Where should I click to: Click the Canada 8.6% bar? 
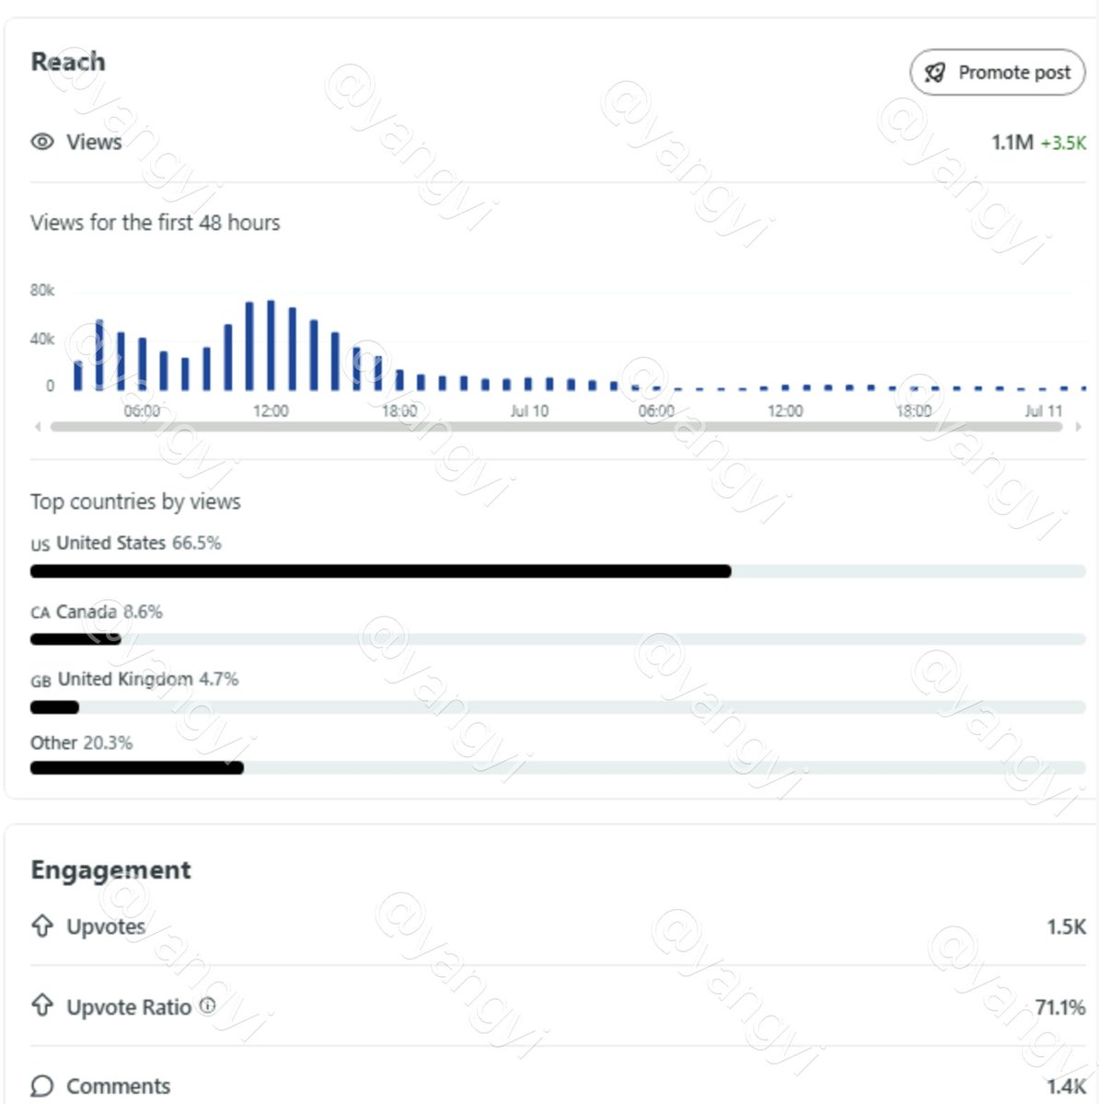tap(558, 639)
